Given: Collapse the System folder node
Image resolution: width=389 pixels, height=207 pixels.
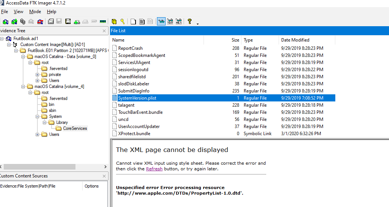Looking at the screenshot, I should point(38,116).
